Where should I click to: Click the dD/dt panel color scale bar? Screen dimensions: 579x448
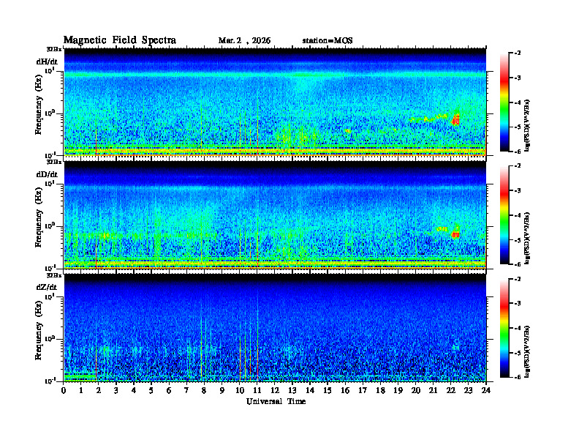[504, 214]
